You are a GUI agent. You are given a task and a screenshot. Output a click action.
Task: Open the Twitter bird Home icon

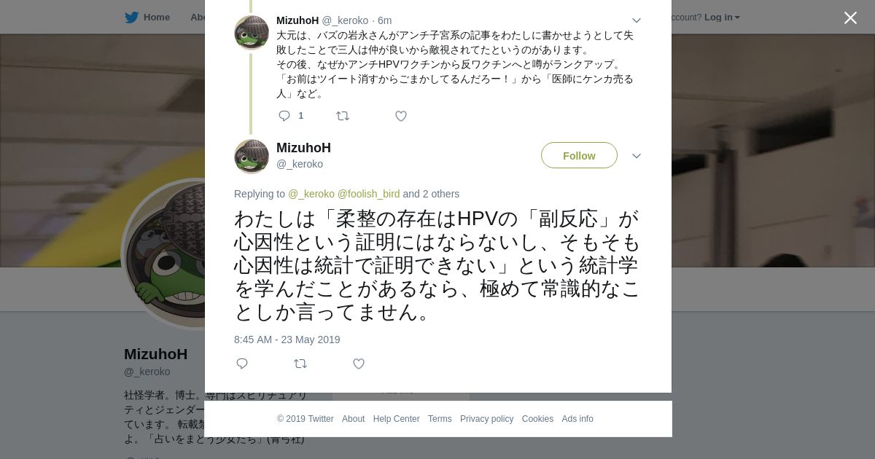131,17
